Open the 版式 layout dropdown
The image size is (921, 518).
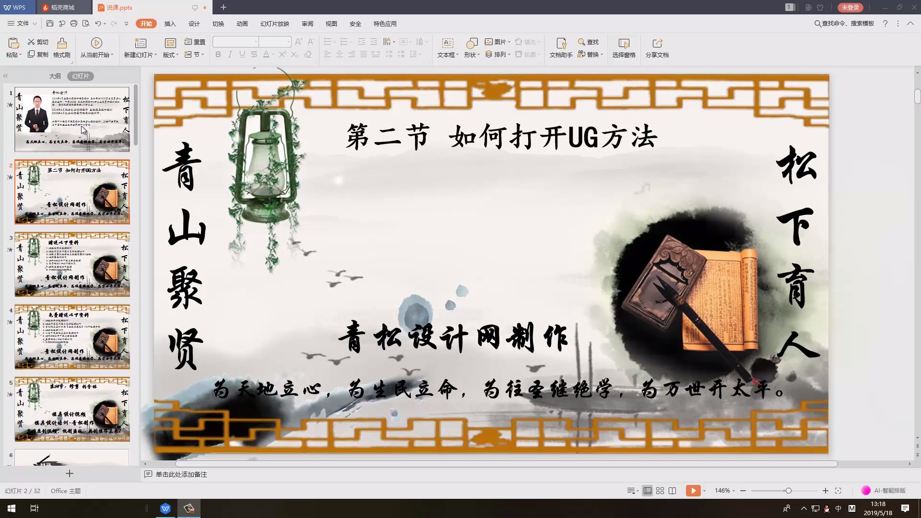click(x=170, y=54)
